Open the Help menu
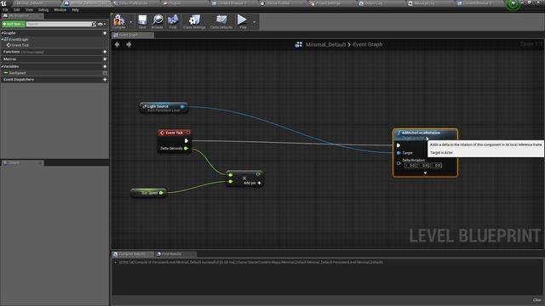The height and width of the screenshot is (306, 545). [75, 9]
